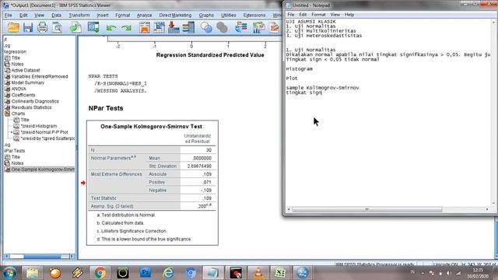Click the NPar Tests heading in output
This screenshot has width=498, height=280.
(106, 108)
